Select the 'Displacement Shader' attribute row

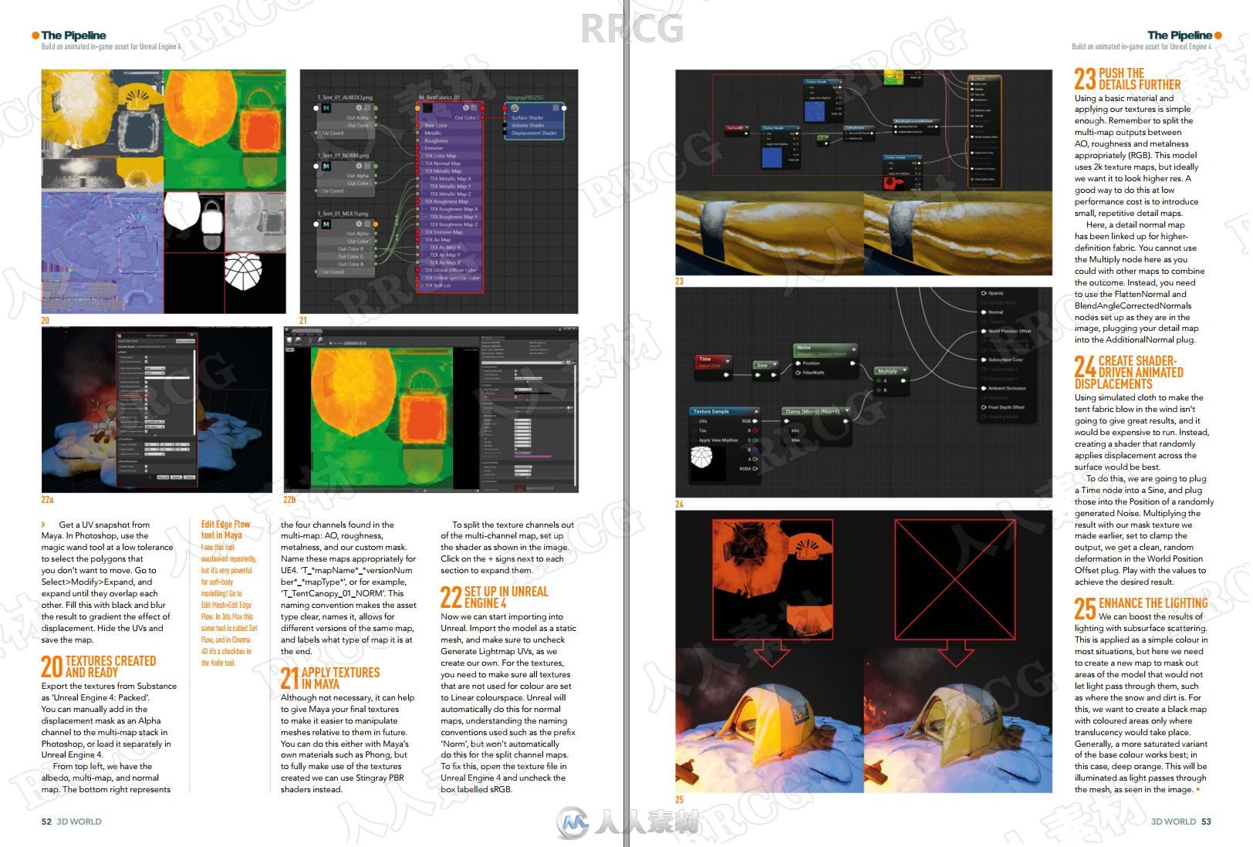pos(534,133)
